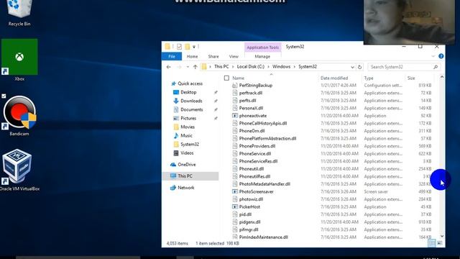Toggle the Bandicam desktop icon checkbox

point(4,96)
